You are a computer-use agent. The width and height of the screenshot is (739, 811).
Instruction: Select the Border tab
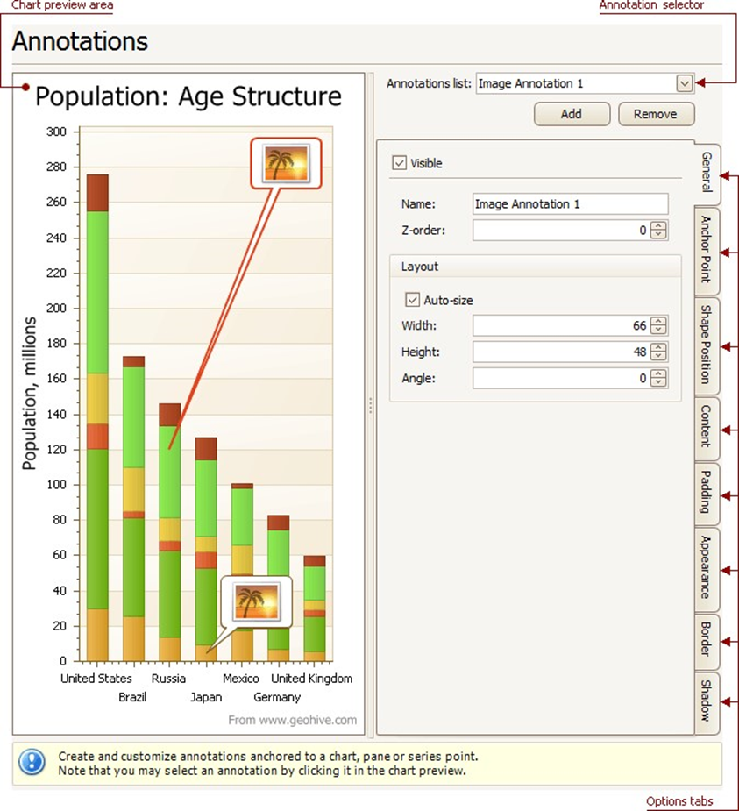pos(707,640)
